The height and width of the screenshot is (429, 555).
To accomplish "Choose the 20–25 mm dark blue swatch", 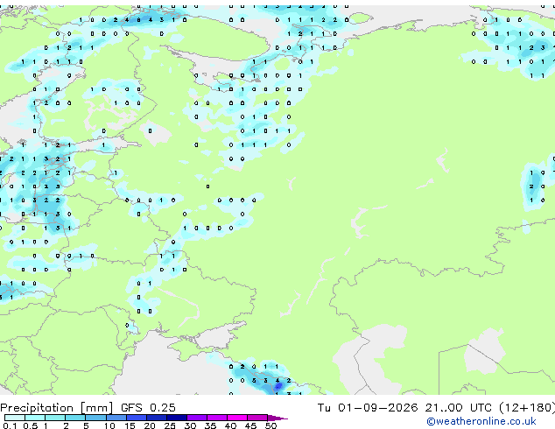I will 157,418.
